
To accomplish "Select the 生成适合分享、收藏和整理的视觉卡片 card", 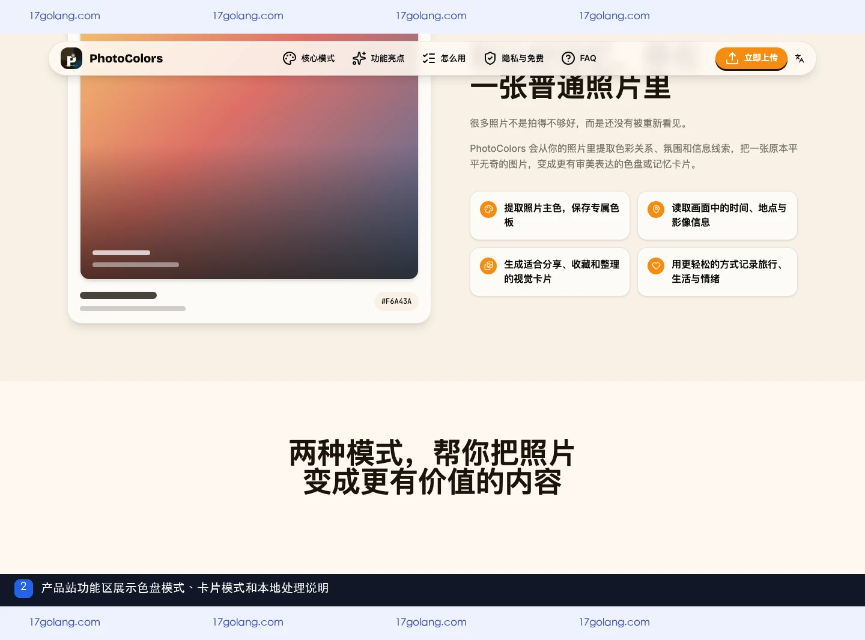I will point(550,272).
